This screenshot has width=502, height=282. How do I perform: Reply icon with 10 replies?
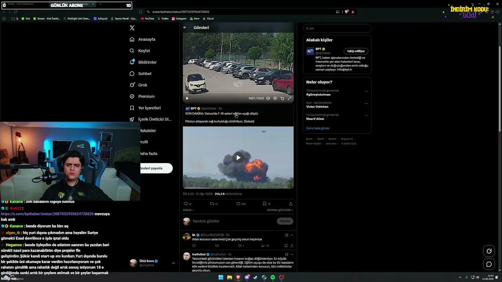click(187, 204)
